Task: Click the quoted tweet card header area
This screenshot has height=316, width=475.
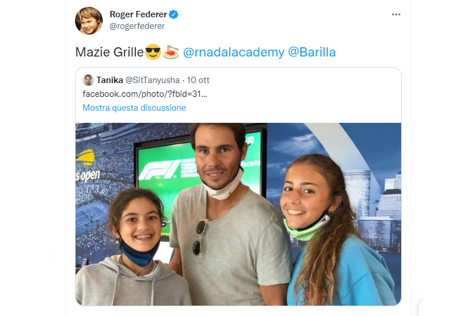Action: (x=238, y=94)
